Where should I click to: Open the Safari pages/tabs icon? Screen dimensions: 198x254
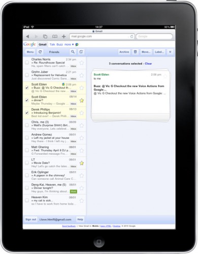(45, 37)
